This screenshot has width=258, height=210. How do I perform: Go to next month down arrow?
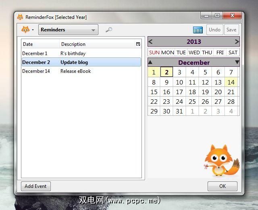237,62
